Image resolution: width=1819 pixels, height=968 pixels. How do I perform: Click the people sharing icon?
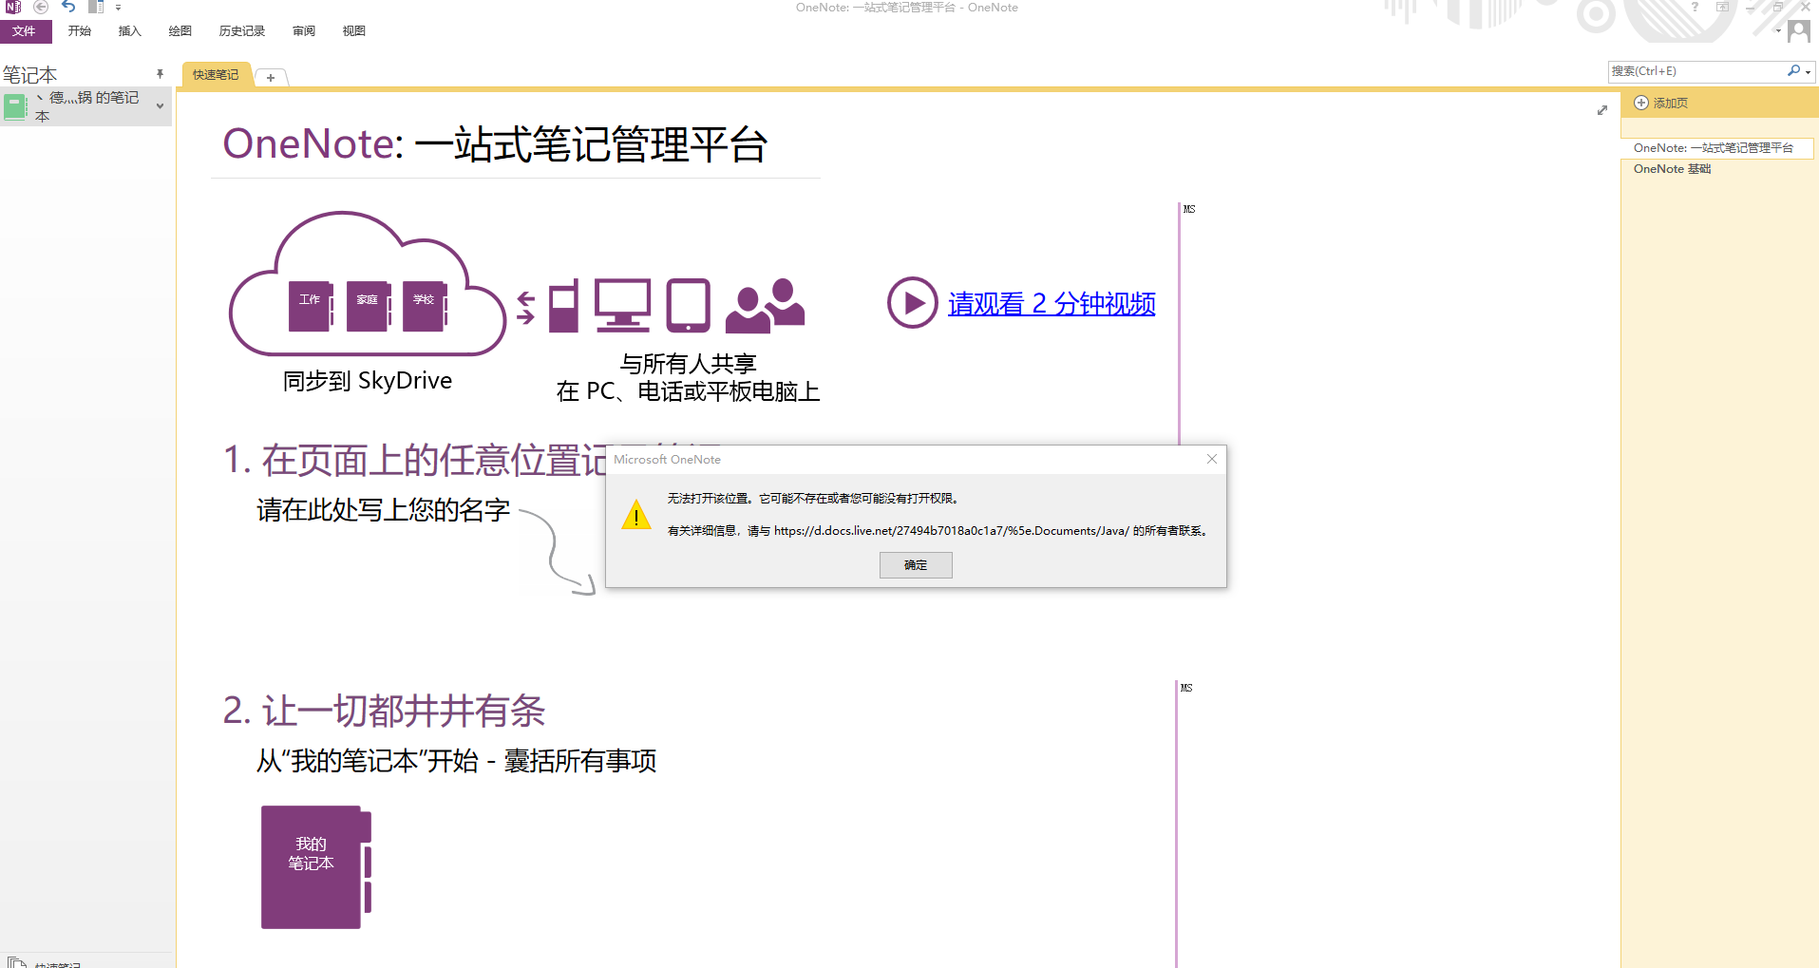click(x=765, y=305)
